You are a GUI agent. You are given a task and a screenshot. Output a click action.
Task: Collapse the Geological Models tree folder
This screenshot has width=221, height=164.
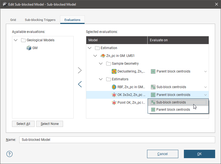tap(15, 40)
